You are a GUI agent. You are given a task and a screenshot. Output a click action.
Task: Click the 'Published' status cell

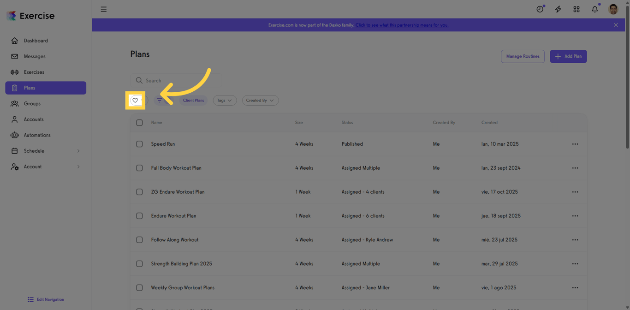click(352, 144)
